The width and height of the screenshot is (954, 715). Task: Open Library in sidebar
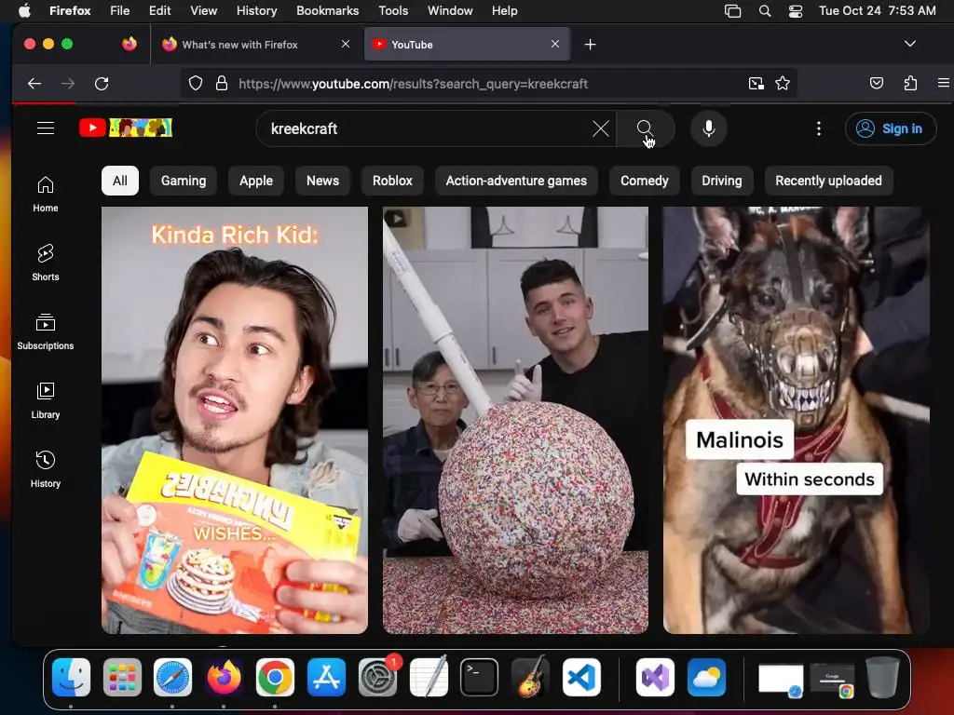point(46,400)
